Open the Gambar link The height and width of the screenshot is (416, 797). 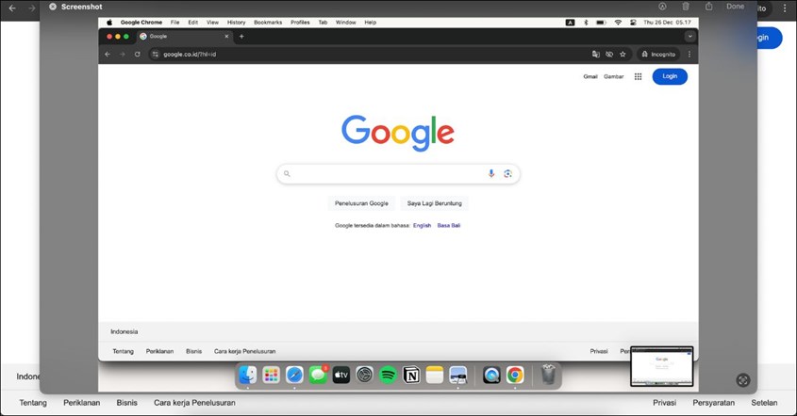pyautogui.click(x=613, y=76)
